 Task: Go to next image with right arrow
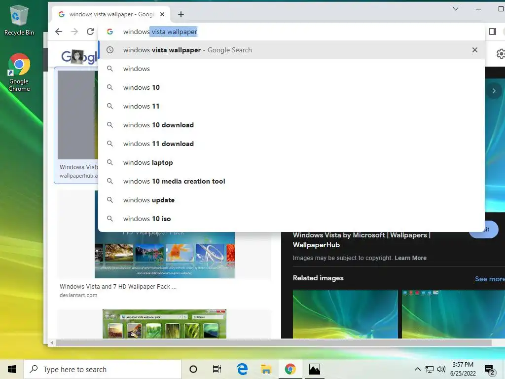point(494,91)
